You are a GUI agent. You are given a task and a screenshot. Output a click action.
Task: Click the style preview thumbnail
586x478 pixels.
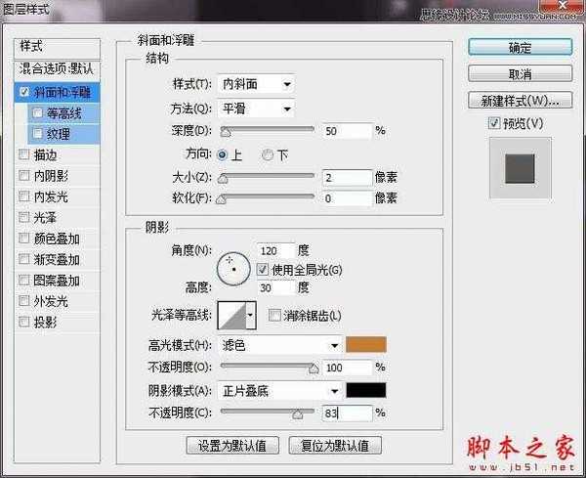pos(519,168)
